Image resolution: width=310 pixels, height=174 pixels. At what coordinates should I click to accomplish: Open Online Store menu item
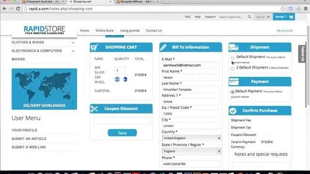click(x=105, y=30)
